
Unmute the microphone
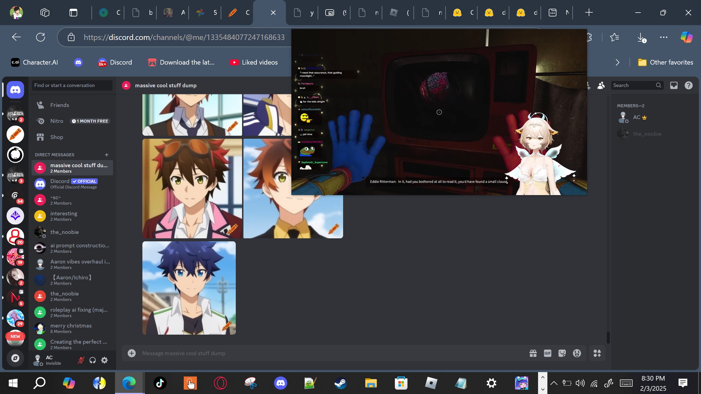(x=81, y=360)
